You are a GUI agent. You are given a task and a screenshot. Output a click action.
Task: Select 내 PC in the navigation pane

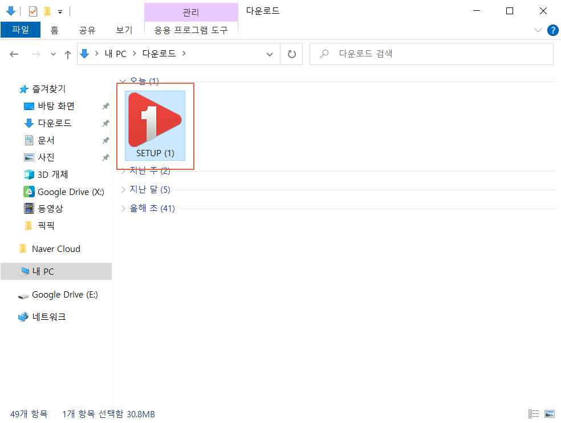(x=56, y=271)
